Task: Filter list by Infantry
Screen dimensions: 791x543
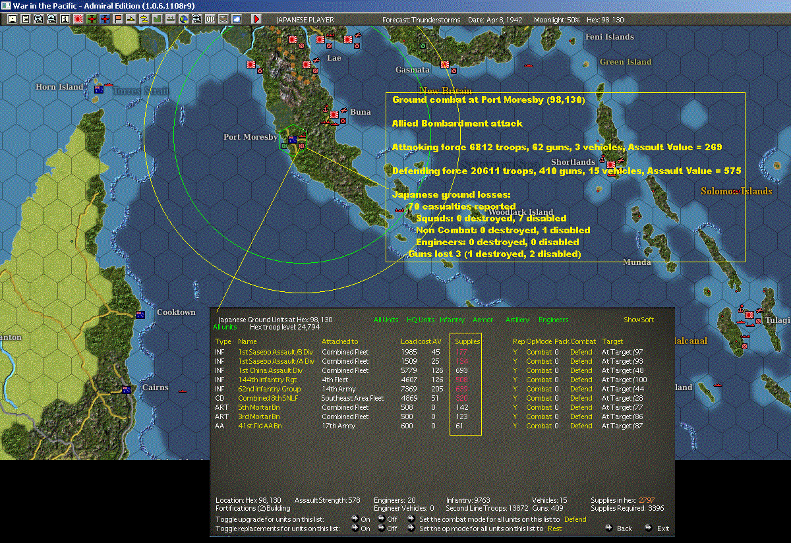Action: [x=452, y=320]
